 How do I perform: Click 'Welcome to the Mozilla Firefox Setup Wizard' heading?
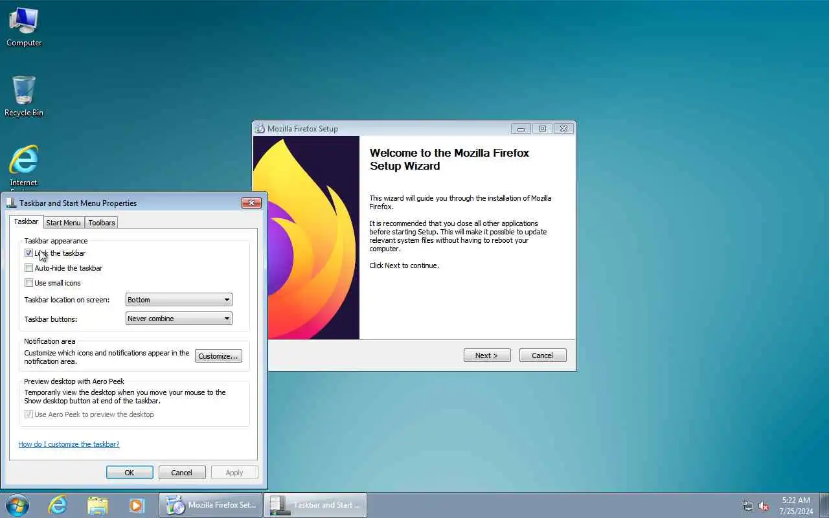(x=449, y=159)
